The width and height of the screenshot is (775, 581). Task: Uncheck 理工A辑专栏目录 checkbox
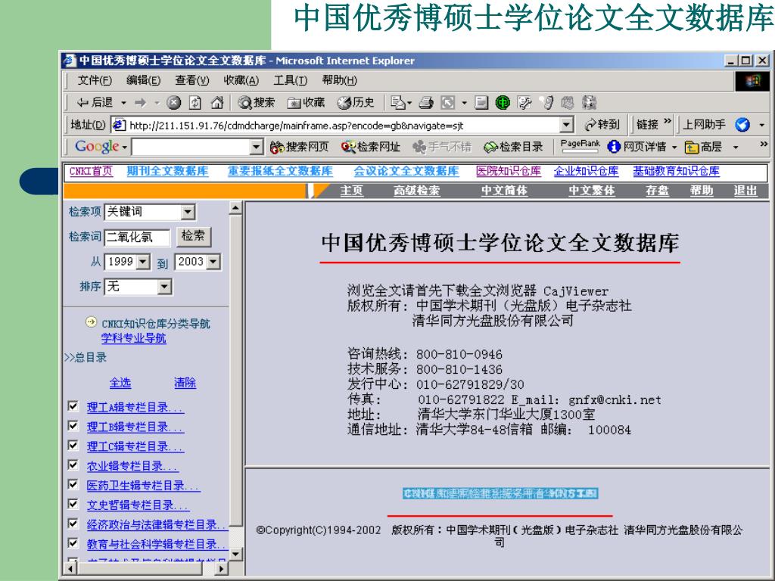73,406
